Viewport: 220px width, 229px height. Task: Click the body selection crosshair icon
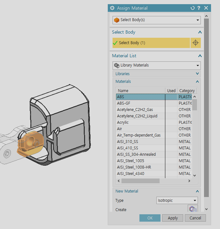pos(195,43)
